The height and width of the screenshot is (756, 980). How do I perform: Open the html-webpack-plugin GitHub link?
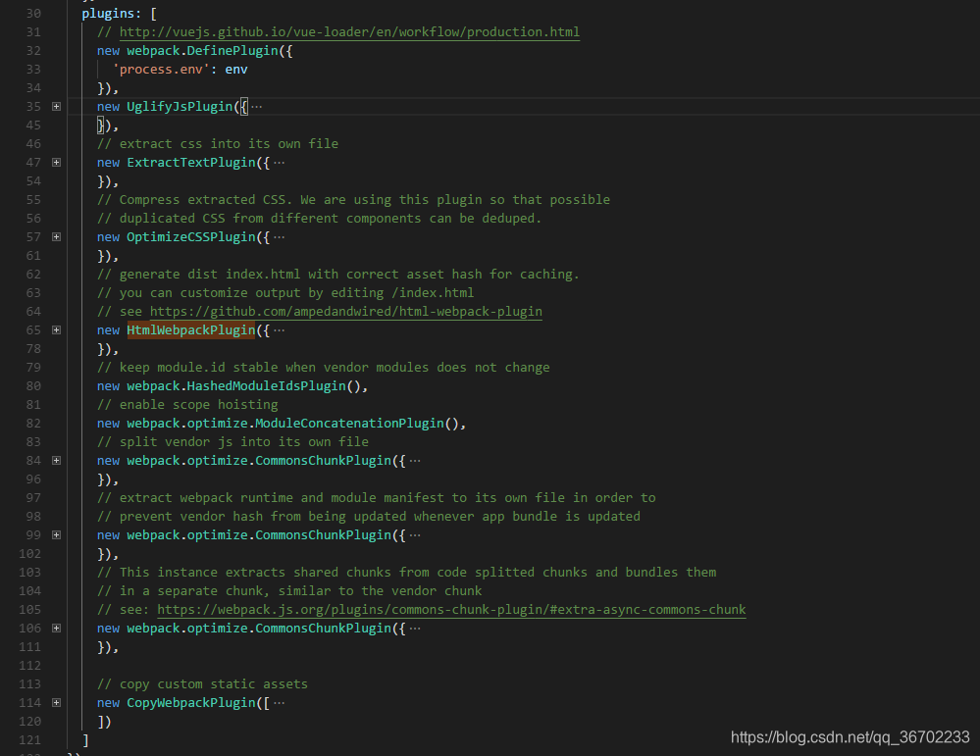[x=345, y=311]
